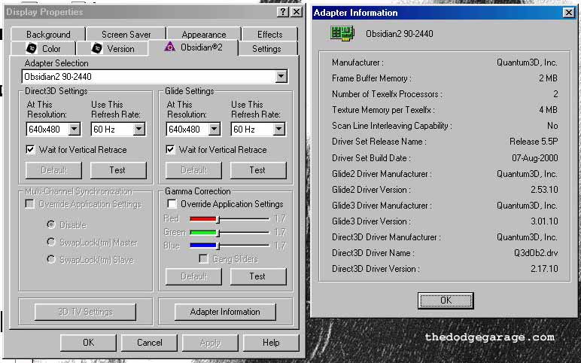Close the Adapter Information window
Image resolution: width=581 pixels, height=363 pixels.
(568, 13)
